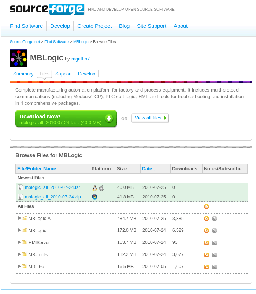256x294 pixels.
Task: Expand the HMIServer folder tree
Action: 19,242
